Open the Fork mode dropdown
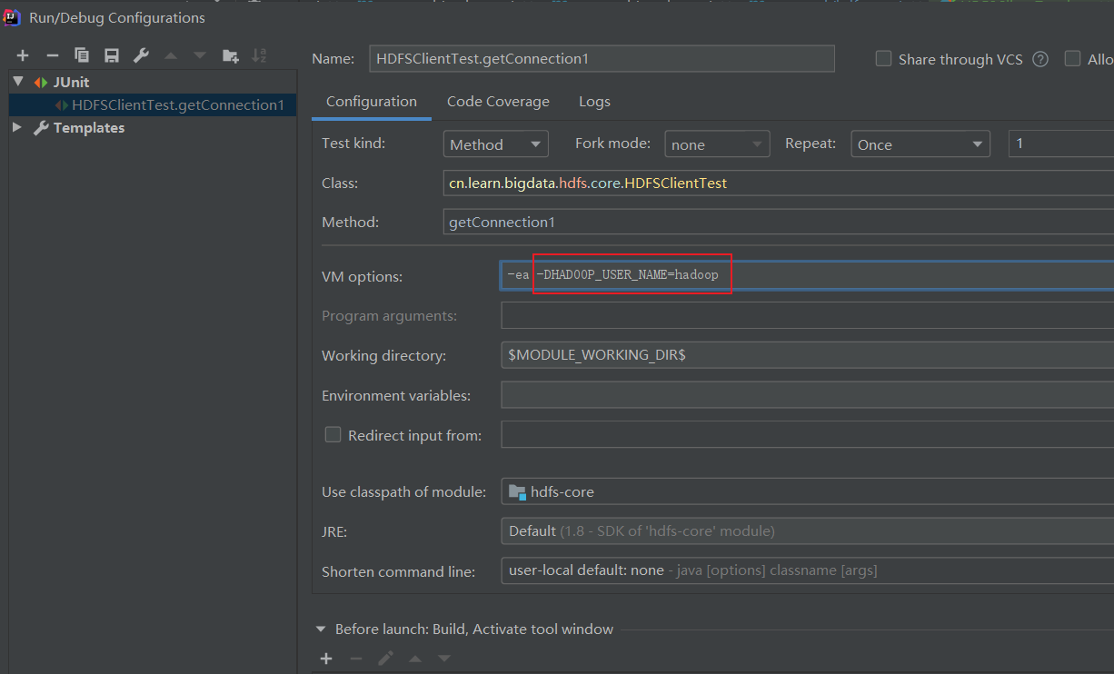1114x674 pixels. [x=717, y=144]
